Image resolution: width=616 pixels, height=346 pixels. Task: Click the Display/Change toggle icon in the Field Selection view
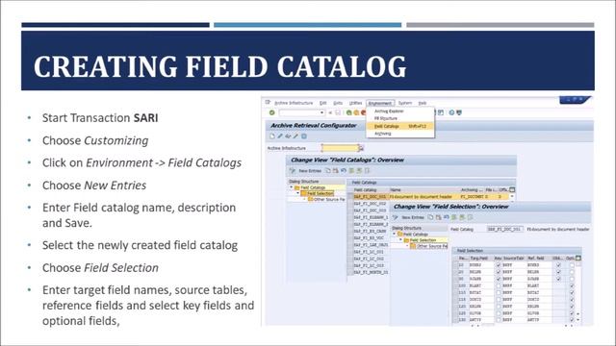click(396, 217)
